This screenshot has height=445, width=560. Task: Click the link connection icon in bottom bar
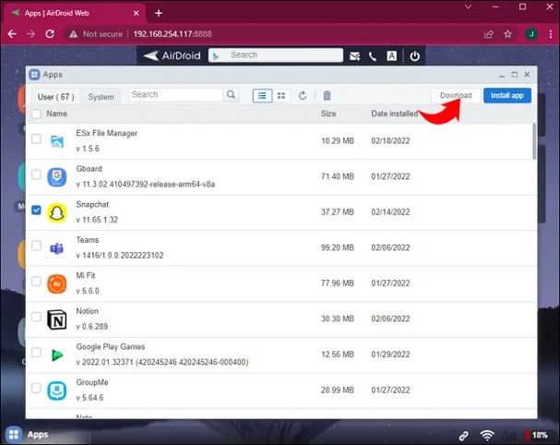point(463,436)
